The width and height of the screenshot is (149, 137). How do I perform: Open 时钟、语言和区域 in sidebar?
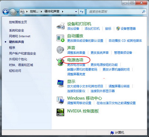pyautogui.click(x=21, y=65)
